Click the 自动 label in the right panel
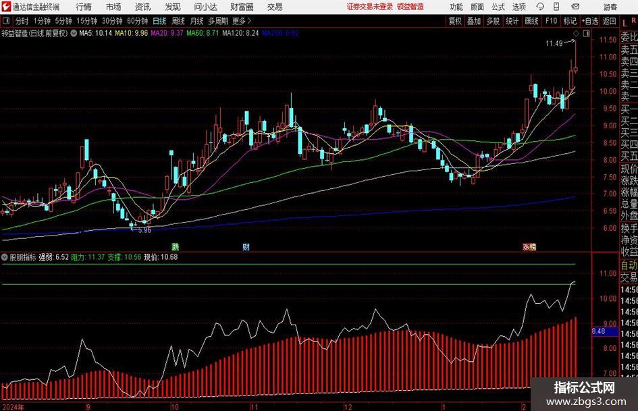Viewport: 638px width, 411px height. pyautogui.click(x=629, y=265)
